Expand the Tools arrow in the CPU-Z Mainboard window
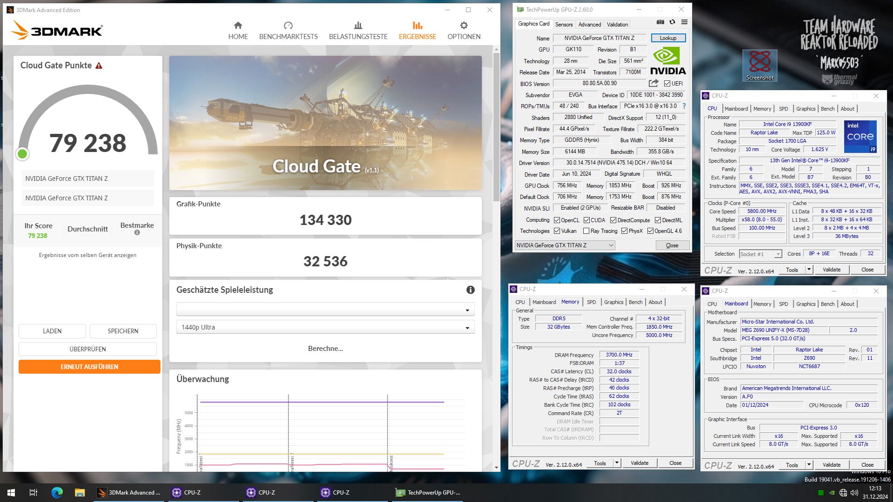Screen dimensions: 893x502 pos(809,465)
